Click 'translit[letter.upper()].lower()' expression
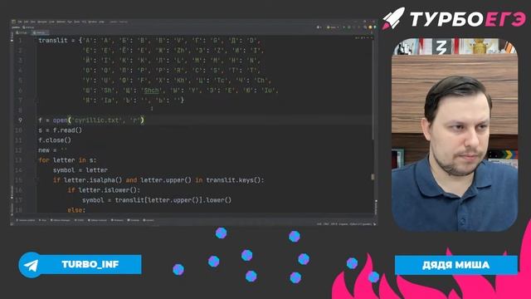This screenshot has width=531, height=299. pyautogui.click(x=173, y=200)
